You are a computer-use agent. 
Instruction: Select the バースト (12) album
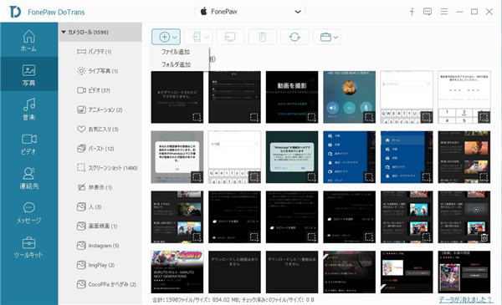pos(100,149)
